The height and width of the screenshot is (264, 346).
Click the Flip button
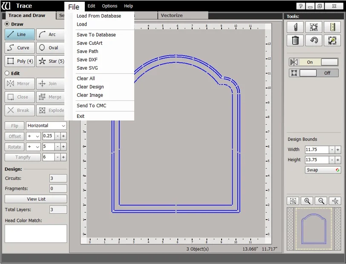click(x=14, y=126)
